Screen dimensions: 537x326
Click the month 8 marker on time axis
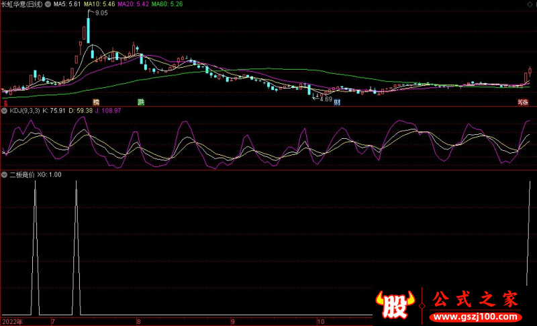tap(138, 321)
